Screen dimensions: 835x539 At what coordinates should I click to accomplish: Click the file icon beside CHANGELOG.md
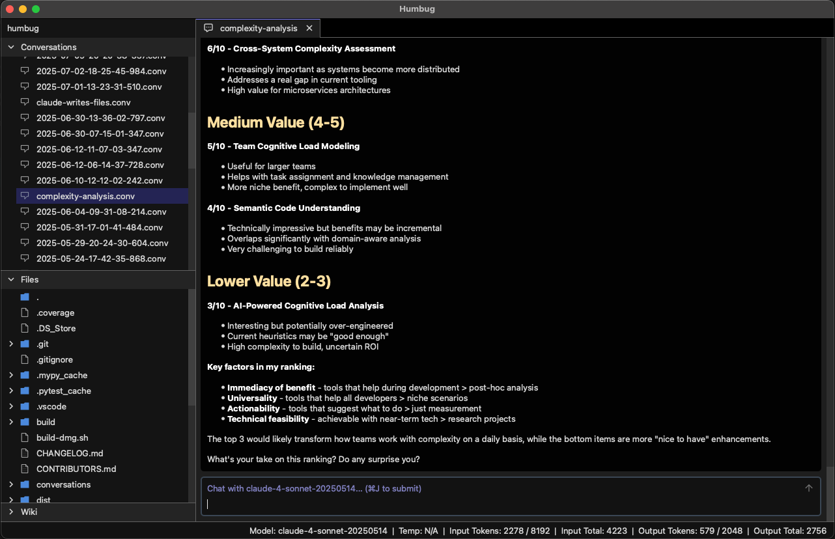coord(24,453)
